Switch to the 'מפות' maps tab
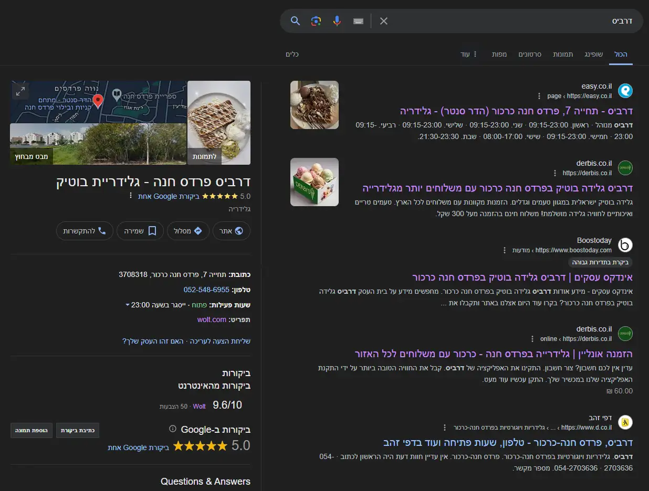The height and width of the screenshot is (491, 649). pyautogui.click(x=499, y=54)
